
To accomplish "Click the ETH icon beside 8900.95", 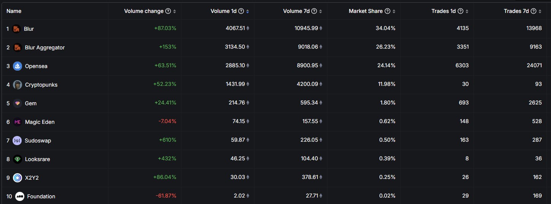I will [321, 65].
